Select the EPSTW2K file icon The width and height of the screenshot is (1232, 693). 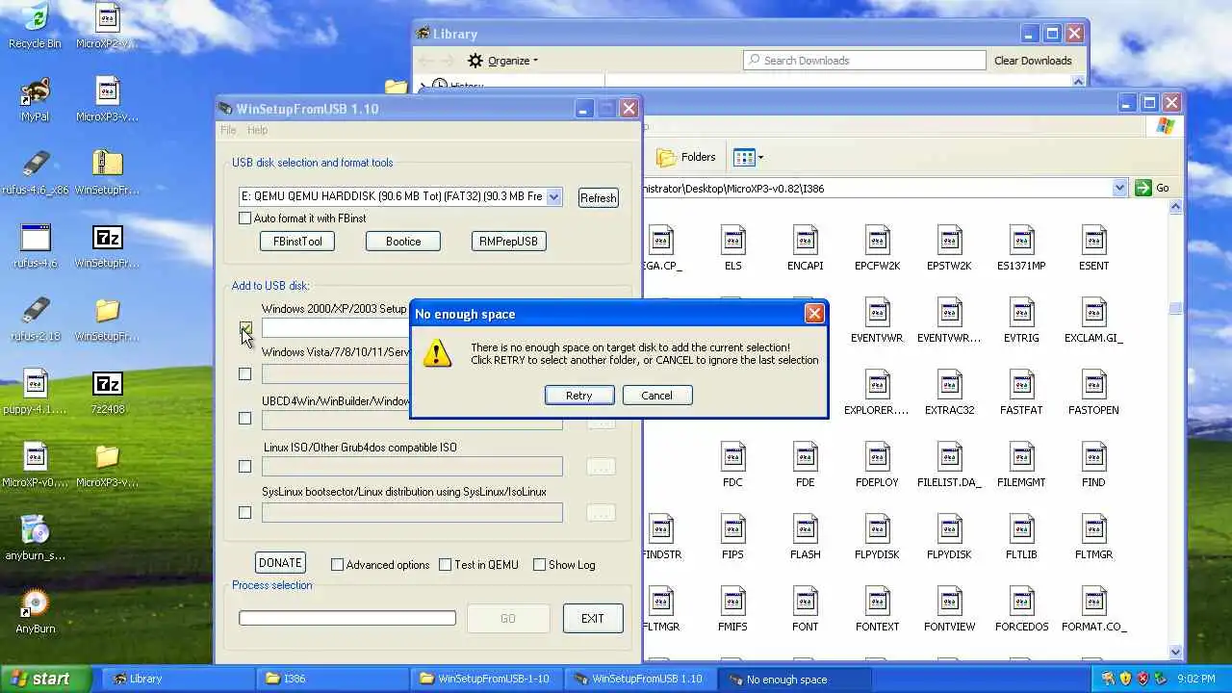click(949, 248)
